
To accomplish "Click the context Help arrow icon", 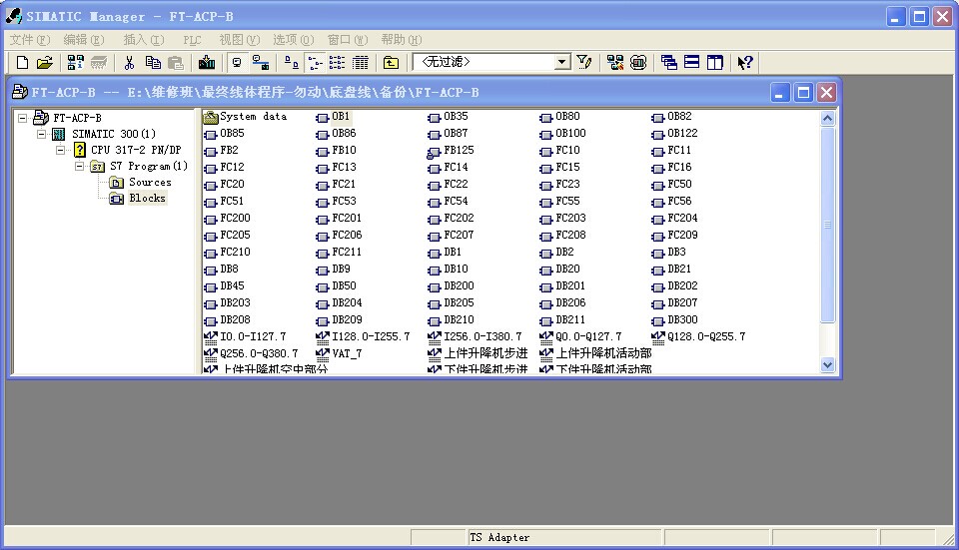I will coord(744,62).
